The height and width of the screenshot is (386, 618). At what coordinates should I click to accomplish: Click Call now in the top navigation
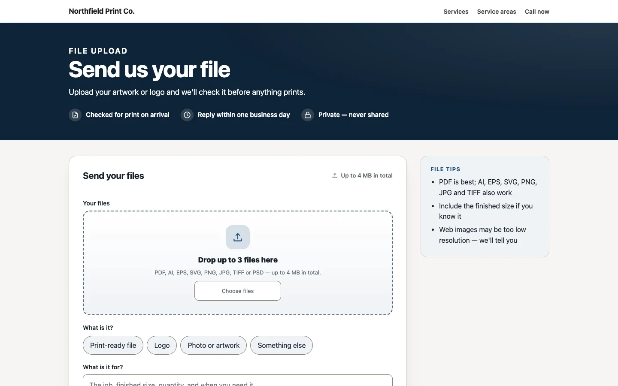[x=537, y=12]
